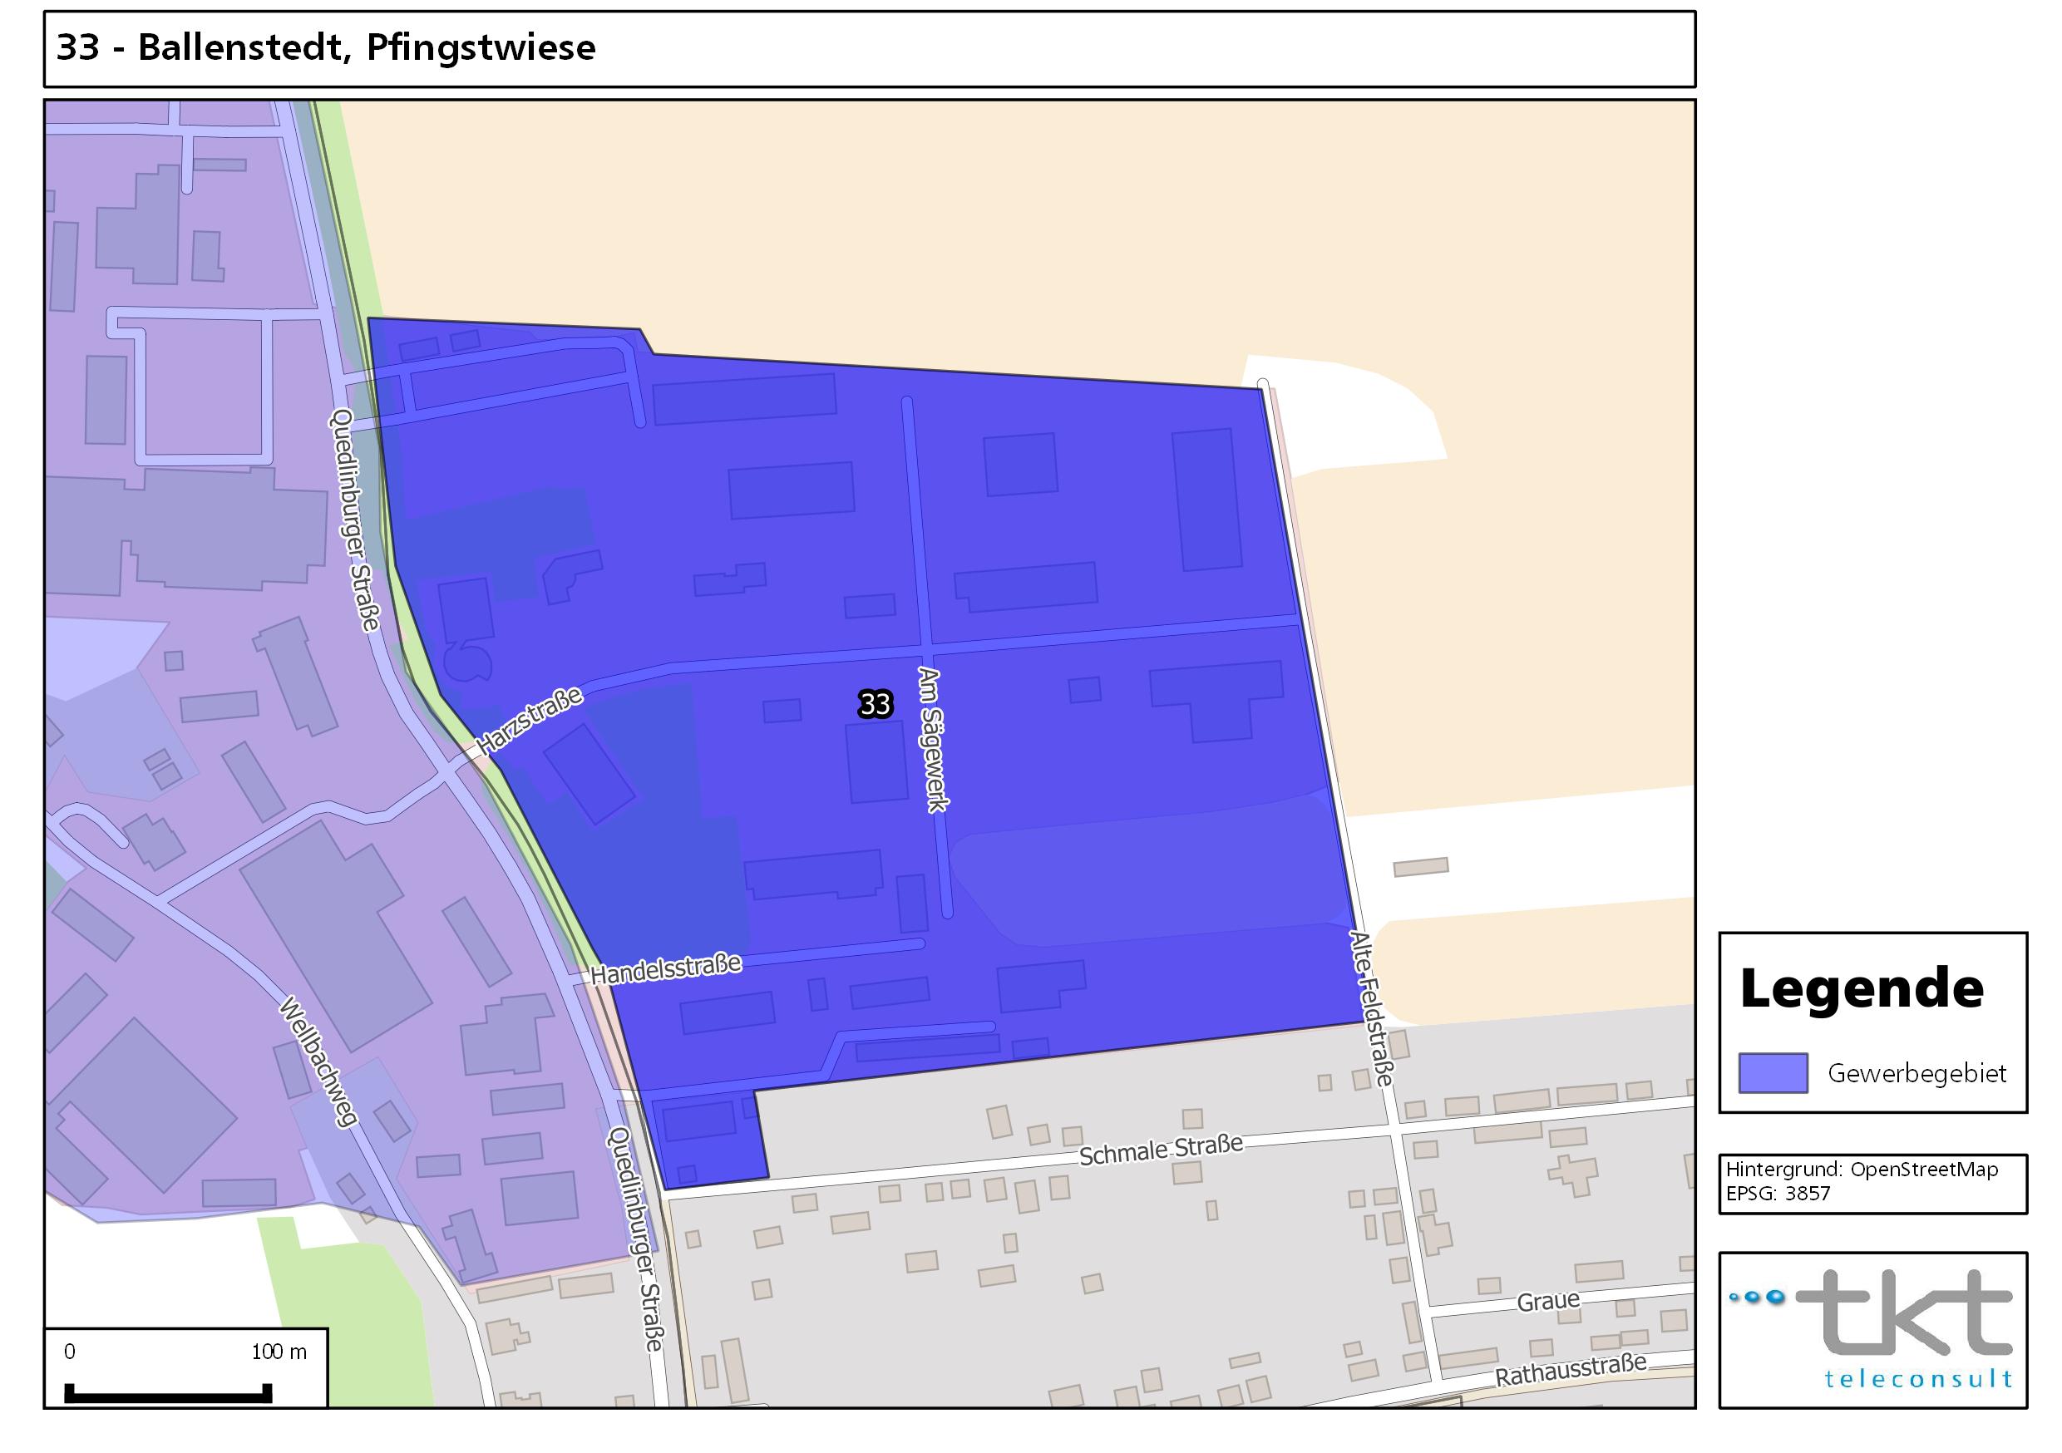This screenshot has width=2062, height=1453.
Task: Click the "Rathausstraße" street label
Action: point(1571,1372)
